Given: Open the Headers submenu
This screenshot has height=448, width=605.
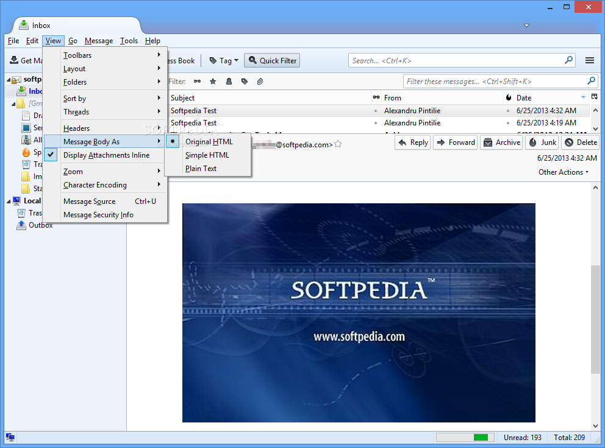Looking at the screenshot, I should [x=106, y=128].
